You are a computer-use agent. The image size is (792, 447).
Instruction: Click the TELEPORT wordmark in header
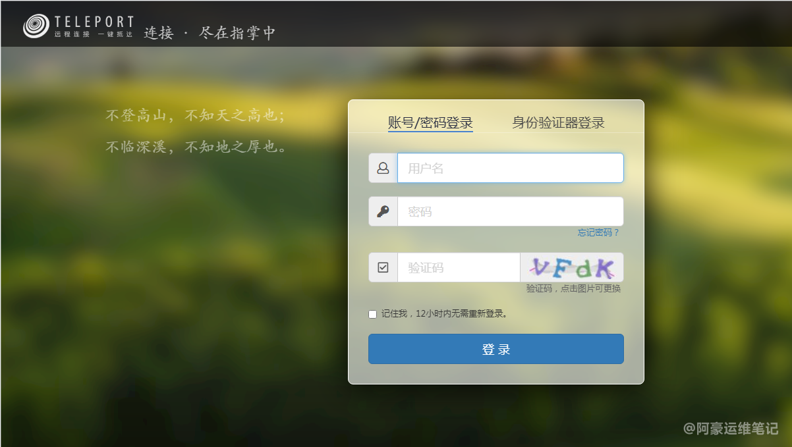click(x=94, y=22)
